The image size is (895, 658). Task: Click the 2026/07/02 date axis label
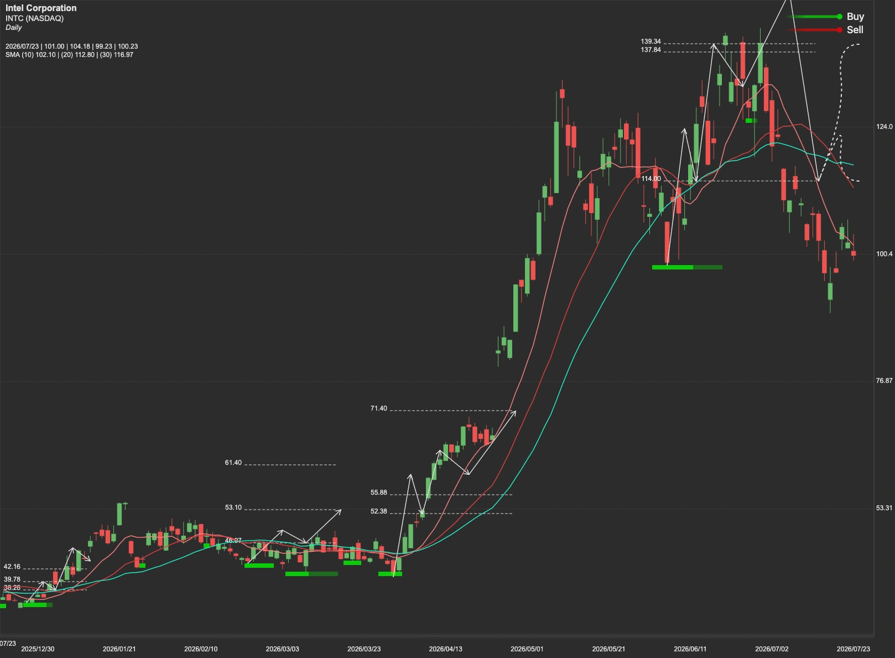(772, 649)
